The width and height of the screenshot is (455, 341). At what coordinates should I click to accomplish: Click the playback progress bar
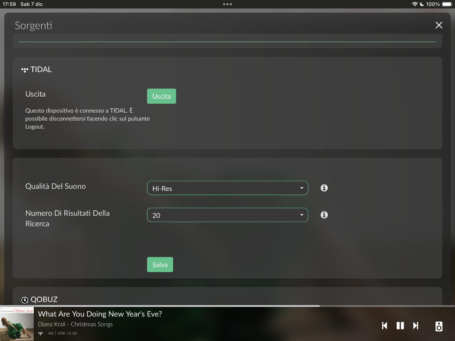click(227, 306)
